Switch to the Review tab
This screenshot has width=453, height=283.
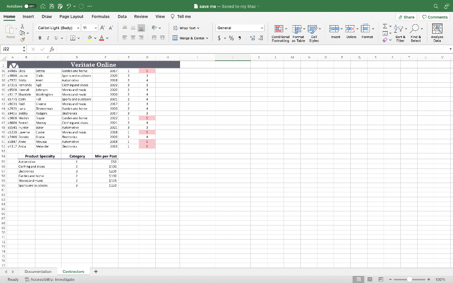pos(141,16)
